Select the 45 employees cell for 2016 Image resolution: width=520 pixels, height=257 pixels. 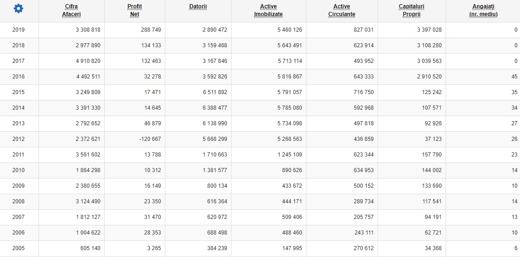click(514, 77)
